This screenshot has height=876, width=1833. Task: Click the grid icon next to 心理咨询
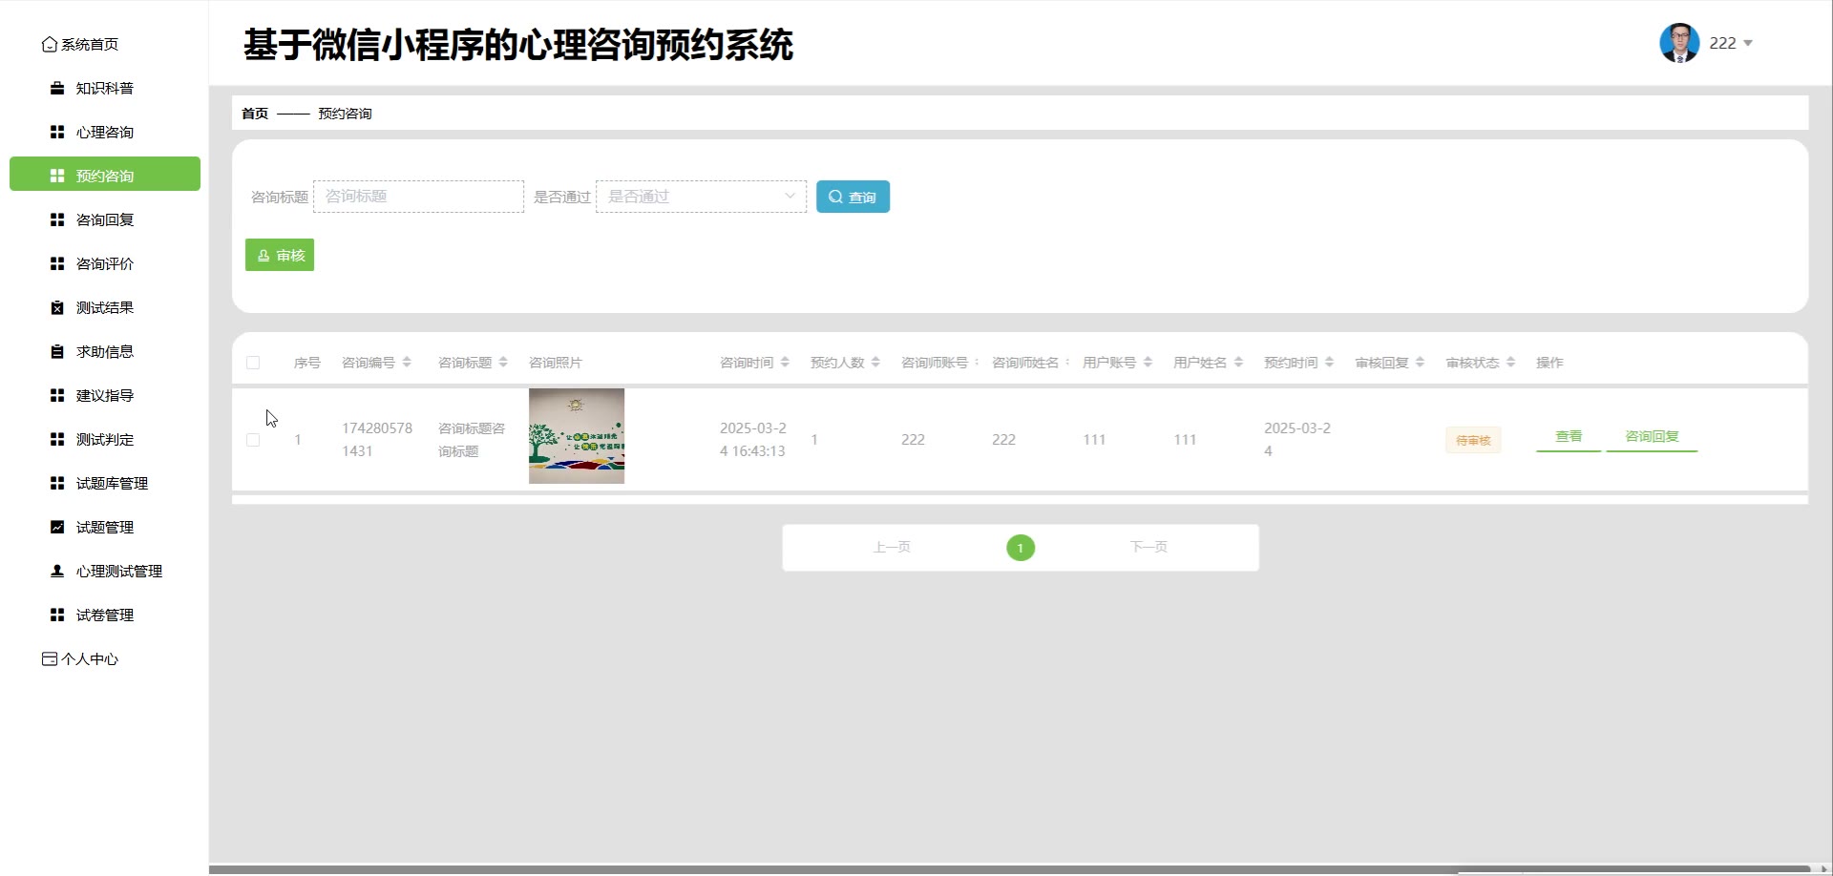click(x=57, y=133)
